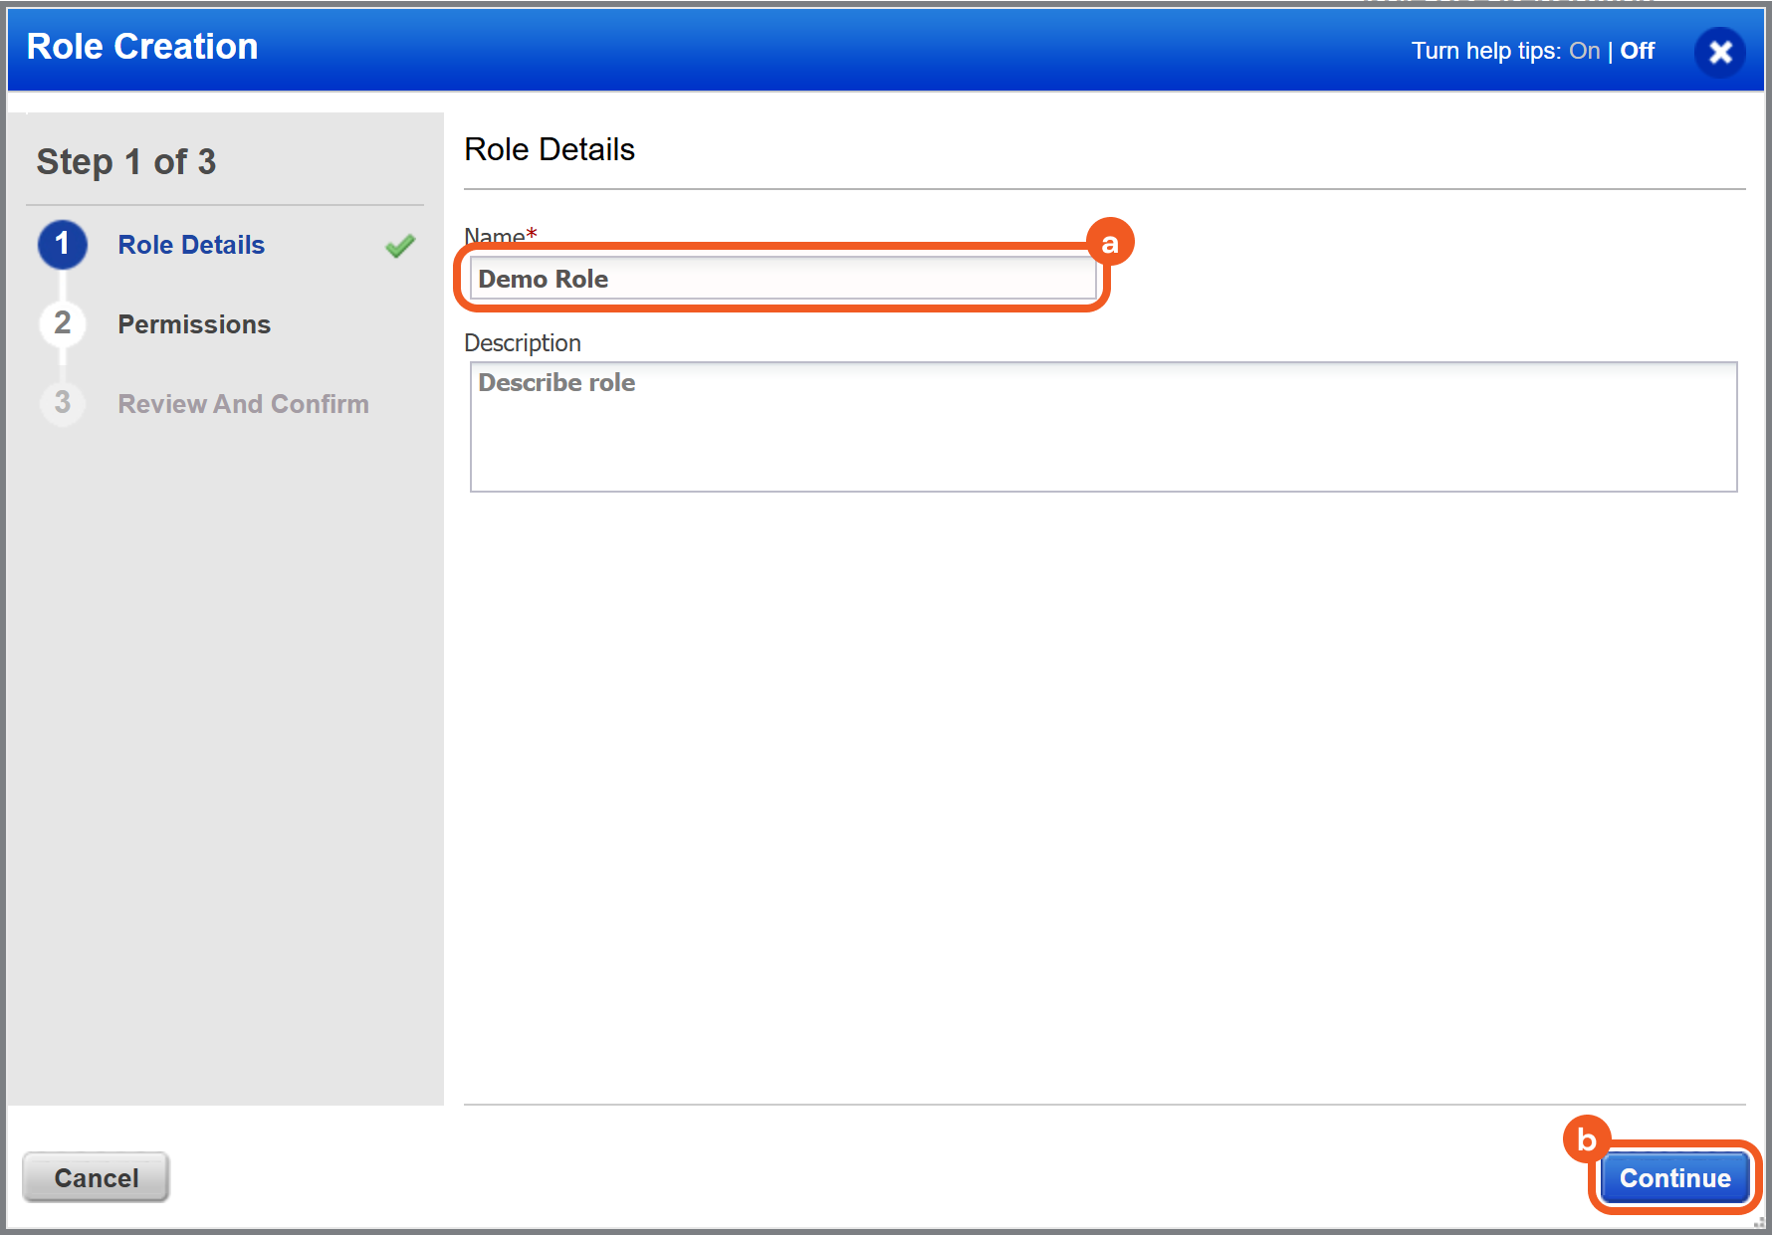Close the Role Creation dialog
Viewport: 1772px width, 1235px height.
pyautogui.click(x=1719, y=52)
